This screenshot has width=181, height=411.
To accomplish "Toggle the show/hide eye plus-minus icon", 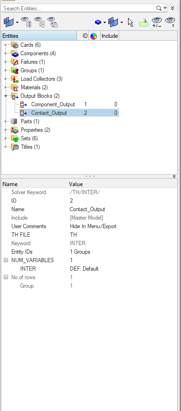I will coord(157,23).
